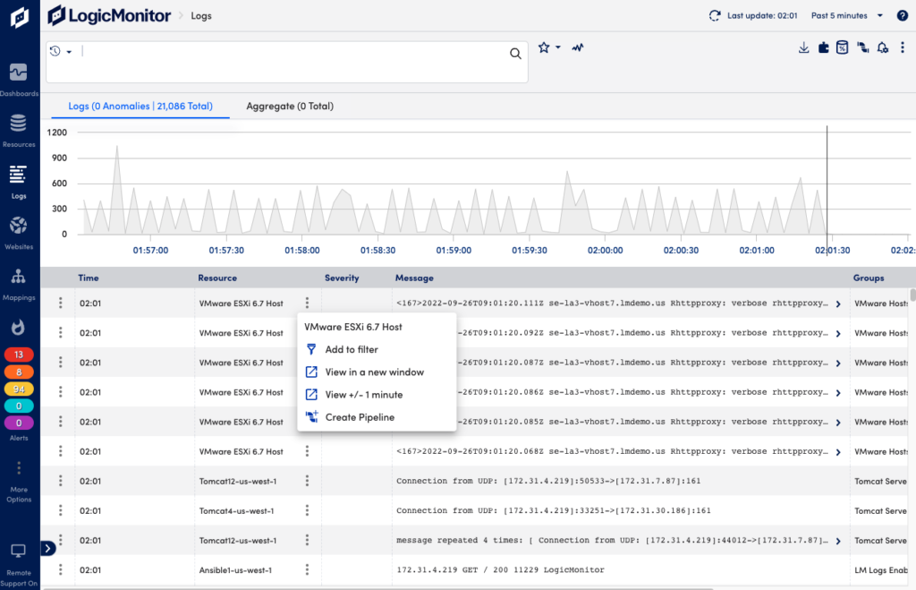The height and width of the screenshot is (590, 916).
Task: Expand the message with timestamp 01:20.092Z
Action: (838, 334)
